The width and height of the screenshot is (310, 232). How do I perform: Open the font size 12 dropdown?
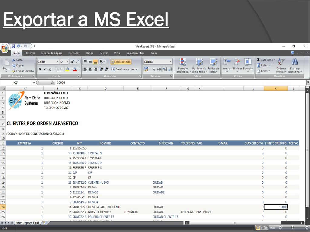67,62
